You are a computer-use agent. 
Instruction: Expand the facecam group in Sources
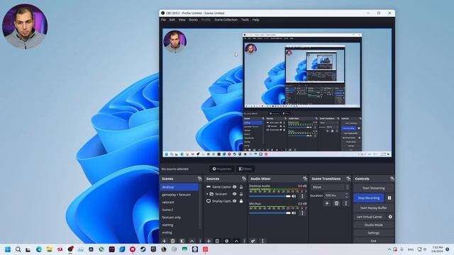click(x=207, y=194)
